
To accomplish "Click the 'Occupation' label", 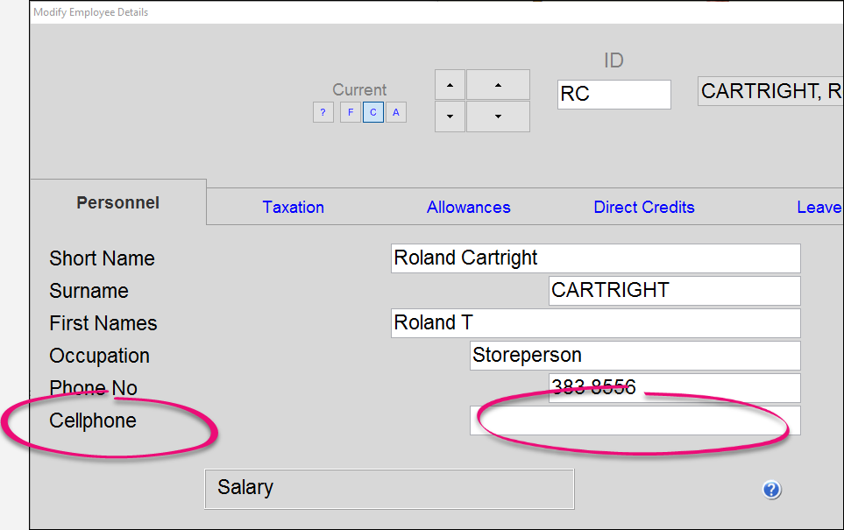I will (x=100, y=356).
